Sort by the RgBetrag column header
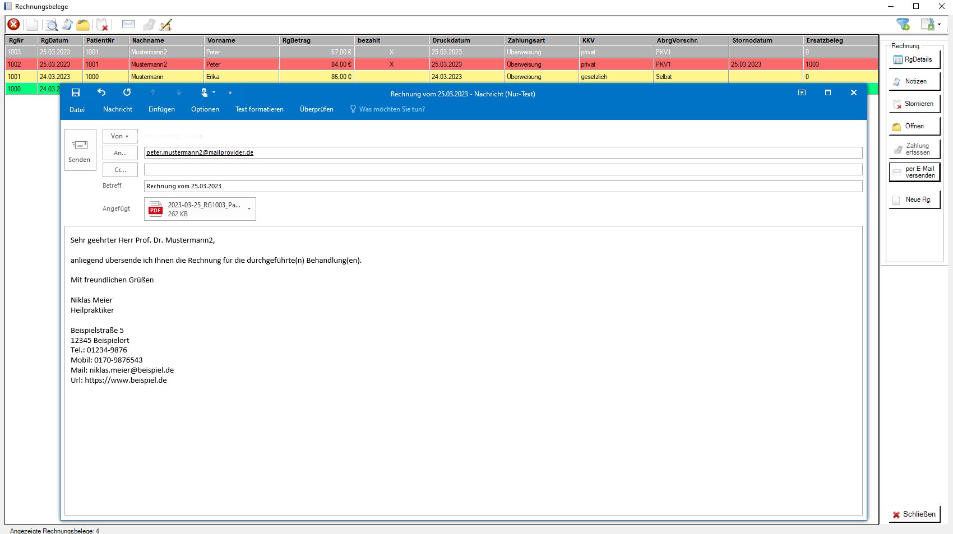 (x=316, y=40)
